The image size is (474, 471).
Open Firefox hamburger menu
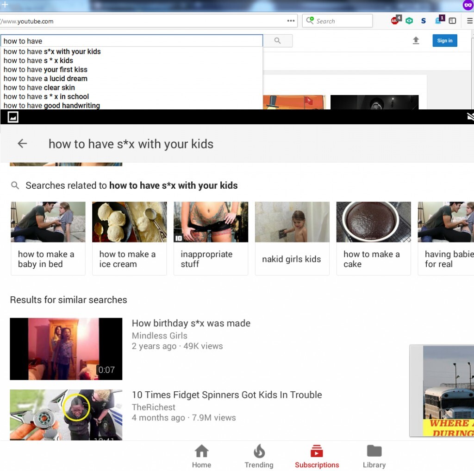point(469,21)
